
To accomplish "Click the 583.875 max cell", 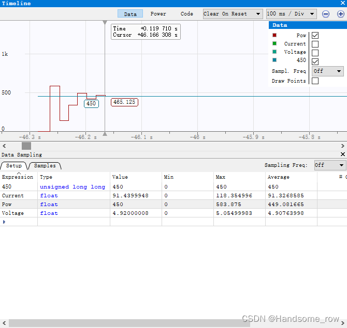I will 239,204.
